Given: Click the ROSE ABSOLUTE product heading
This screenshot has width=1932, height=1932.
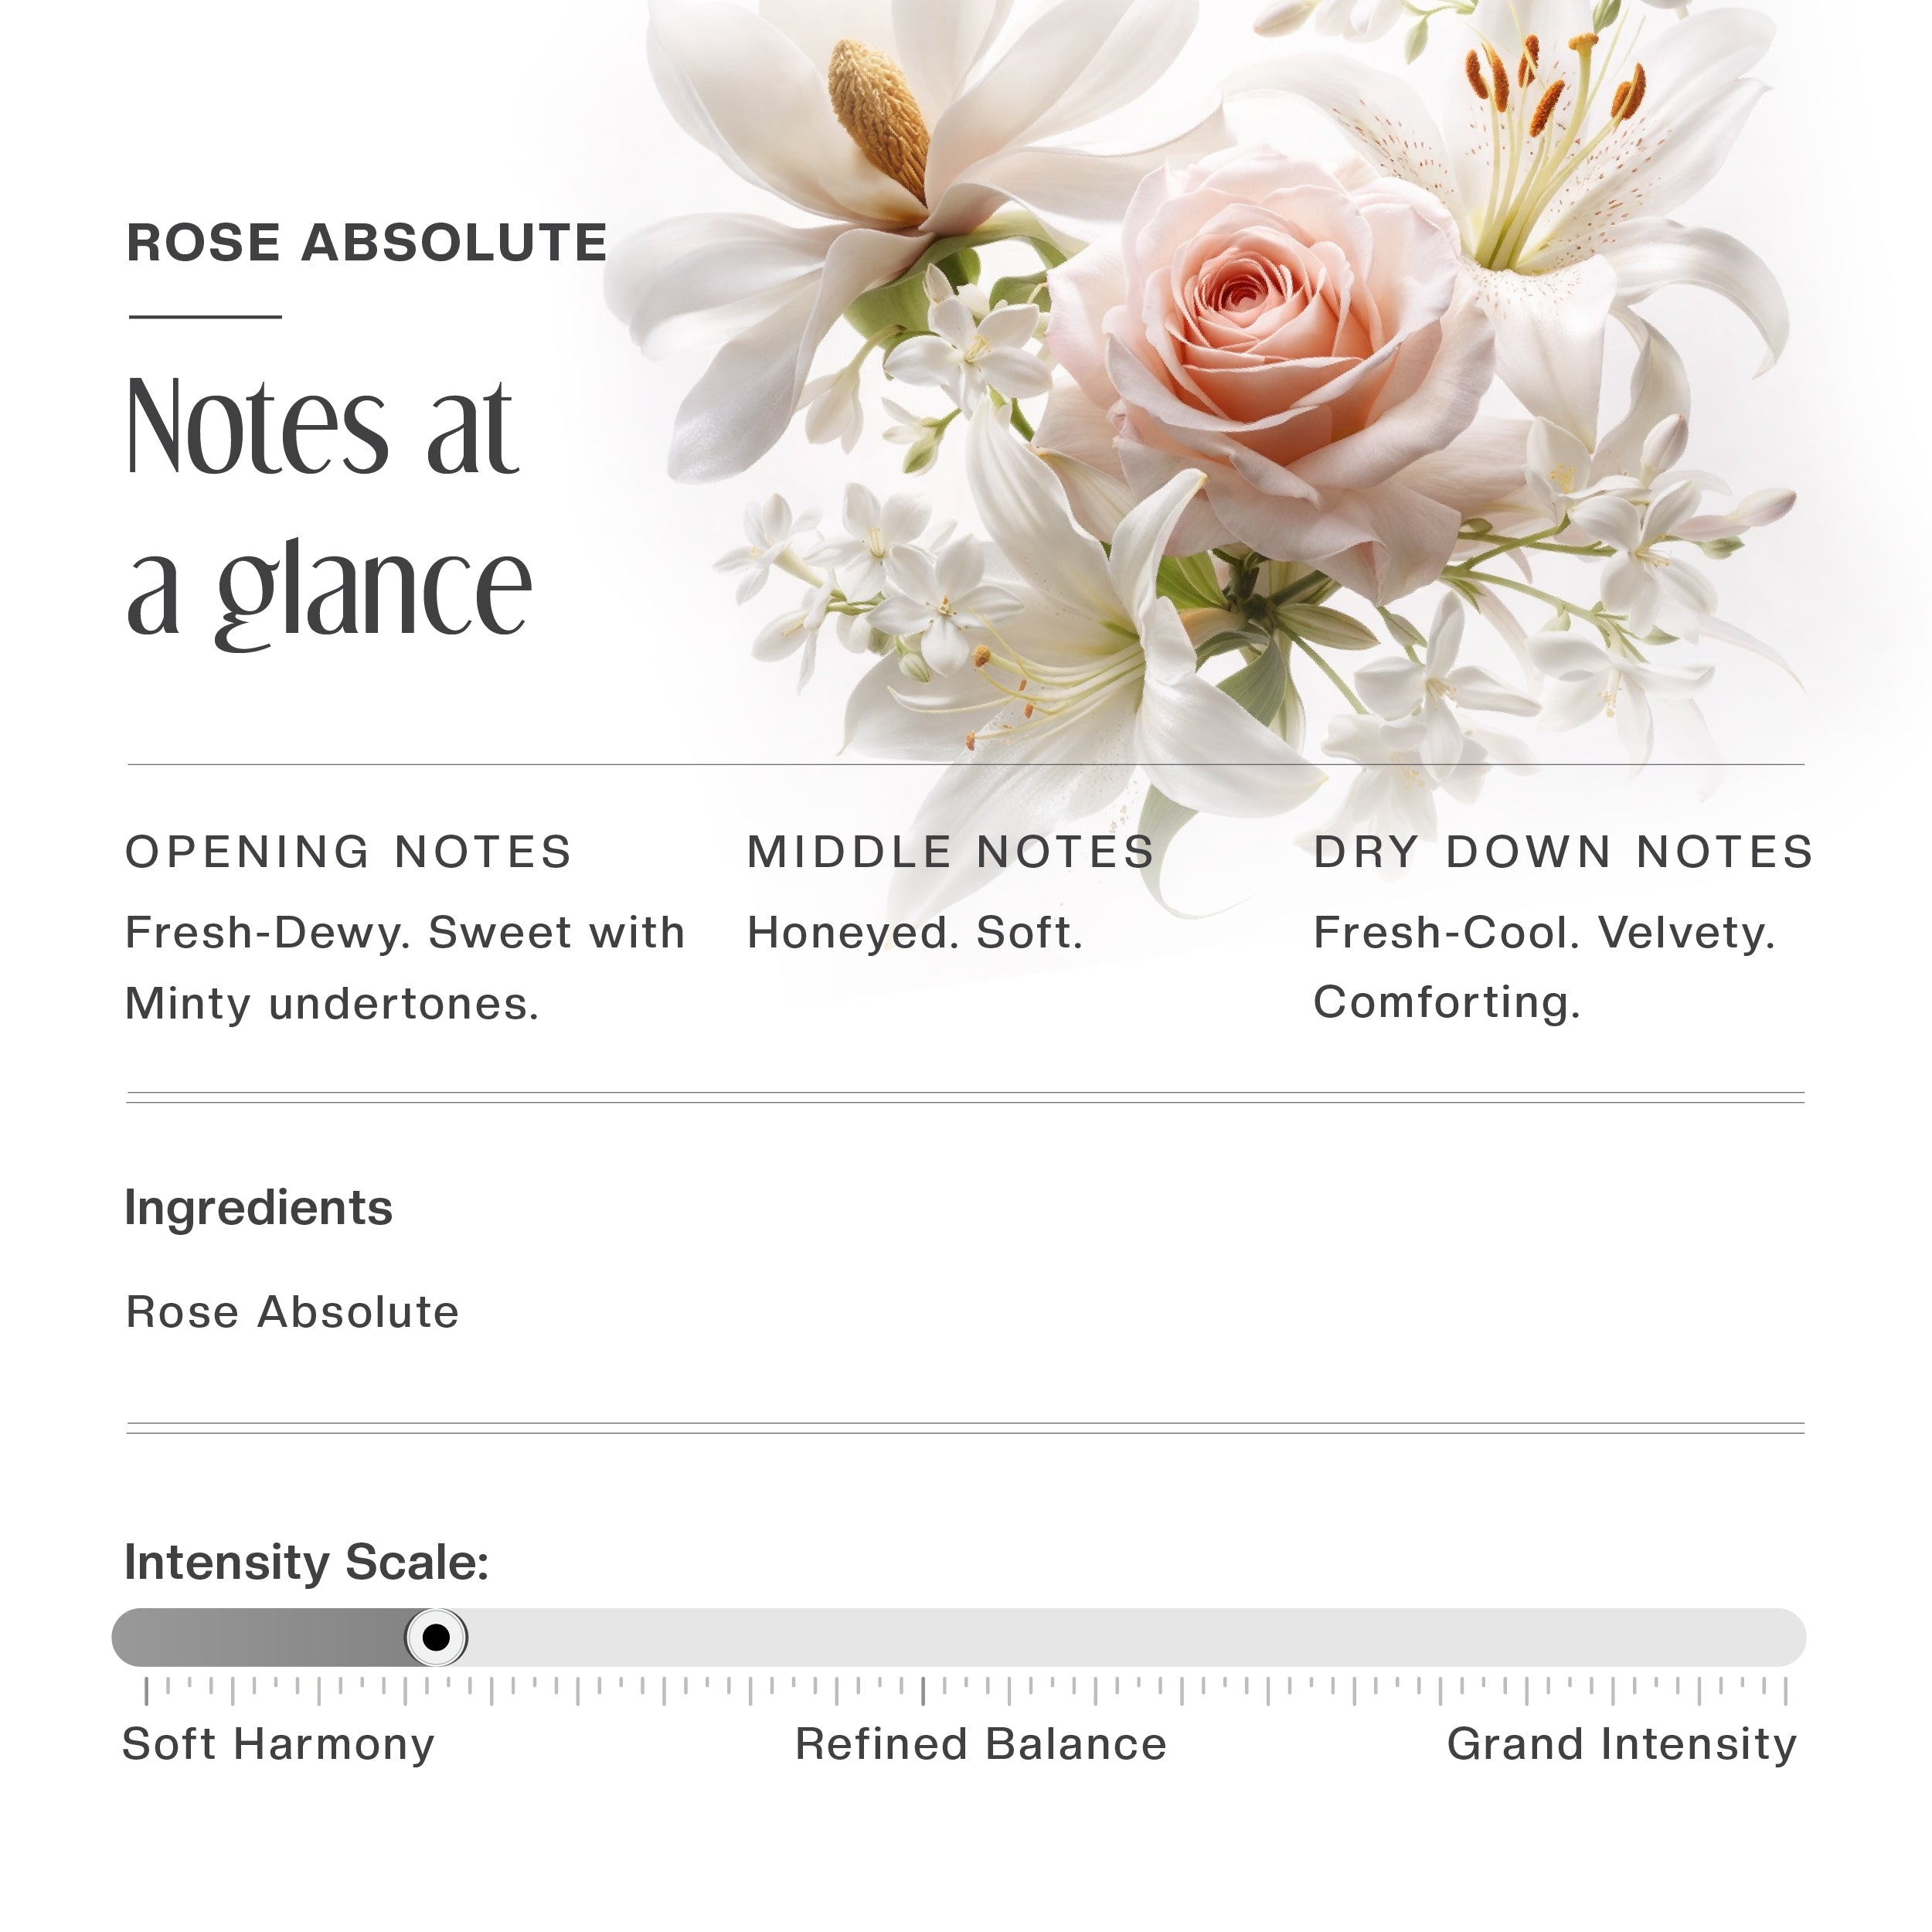Looking at the screenshot, I should click(x=367, y=243).
